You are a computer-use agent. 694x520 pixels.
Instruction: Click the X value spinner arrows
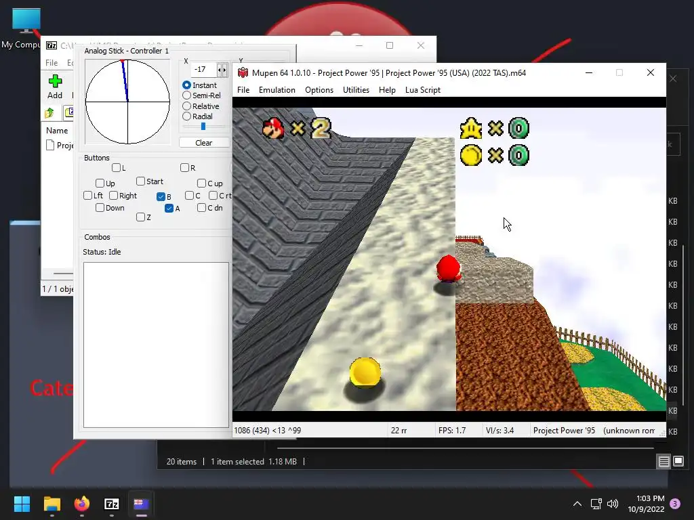point(222,70)
